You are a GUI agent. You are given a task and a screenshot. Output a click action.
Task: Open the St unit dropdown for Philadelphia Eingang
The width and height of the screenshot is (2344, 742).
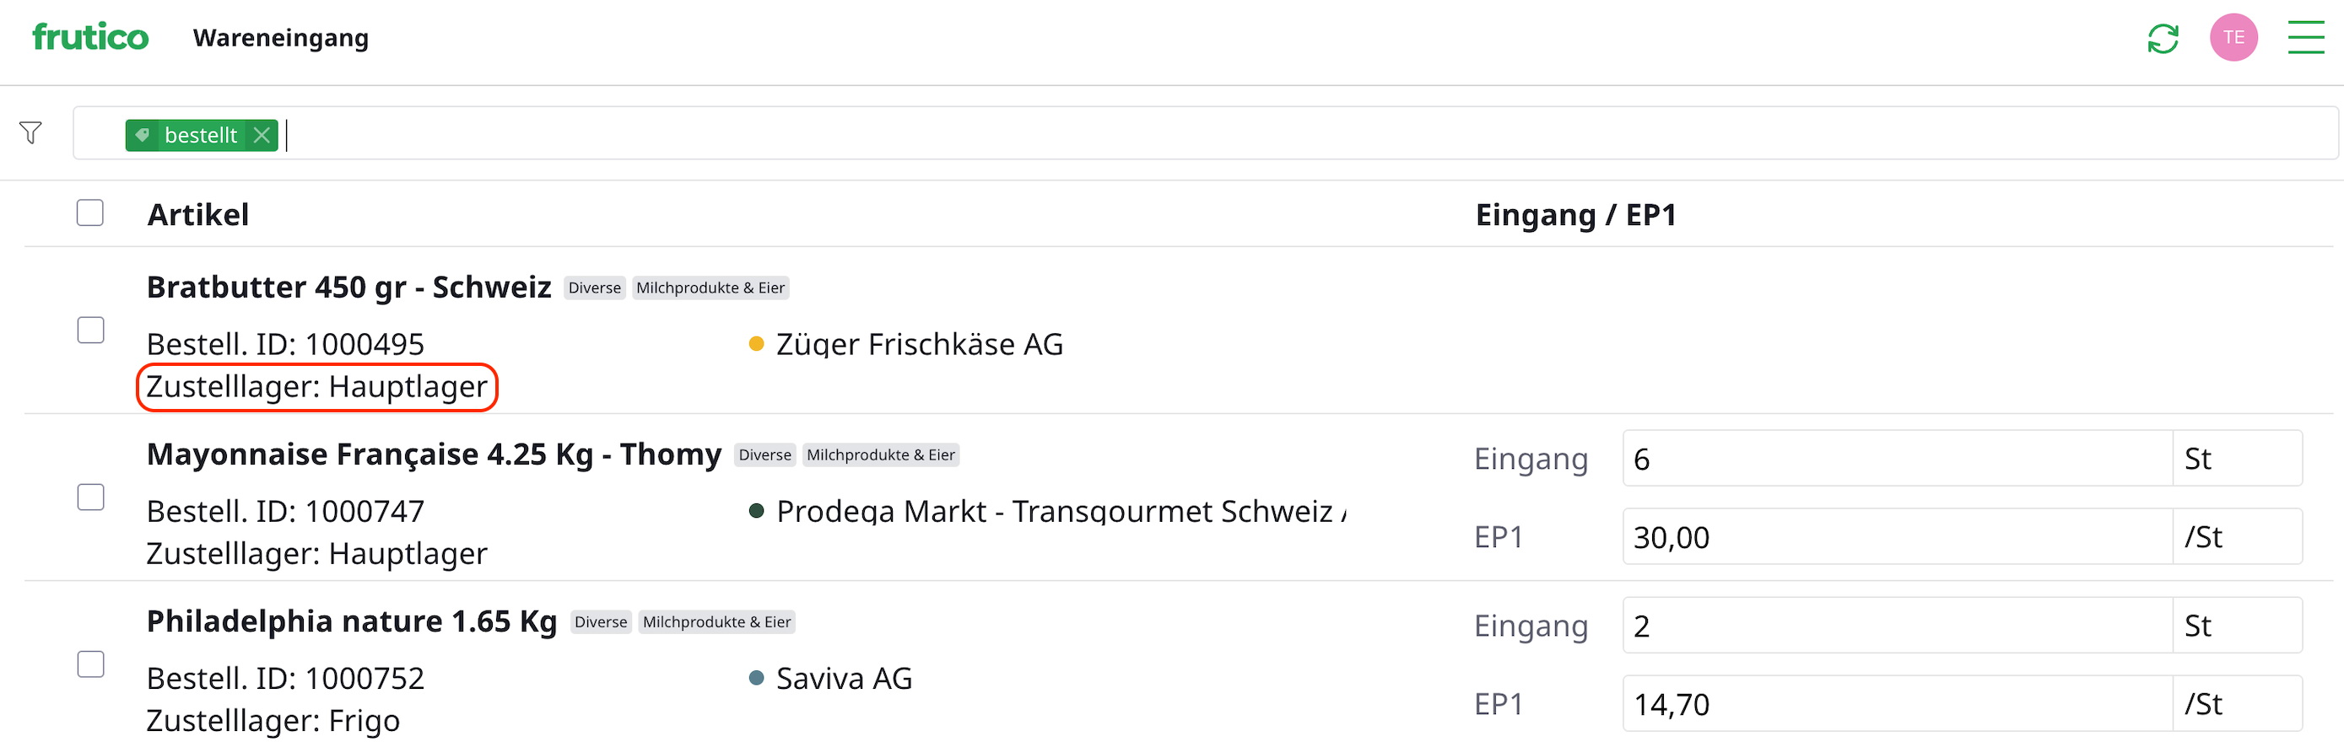click(x=2237, y=626)
